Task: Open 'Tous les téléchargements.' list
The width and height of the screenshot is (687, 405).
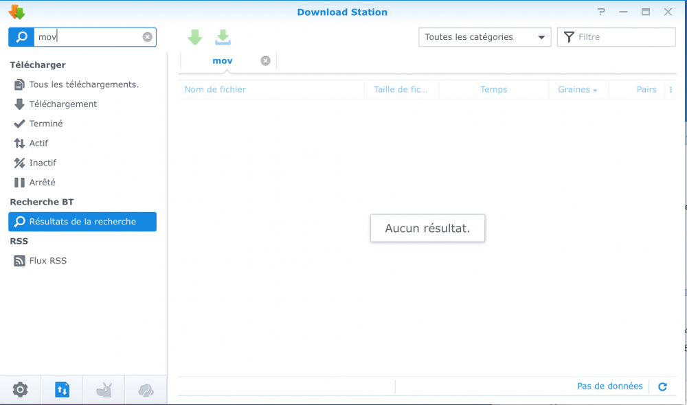Action: tap(82, 84)
